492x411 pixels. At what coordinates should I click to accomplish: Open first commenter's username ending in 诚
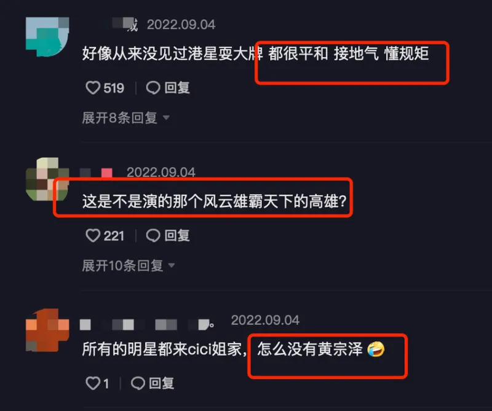tap(125, 25)
